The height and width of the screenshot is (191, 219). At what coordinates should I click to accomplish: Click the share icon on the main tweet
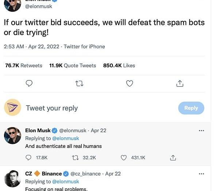[x=180, y=84]
